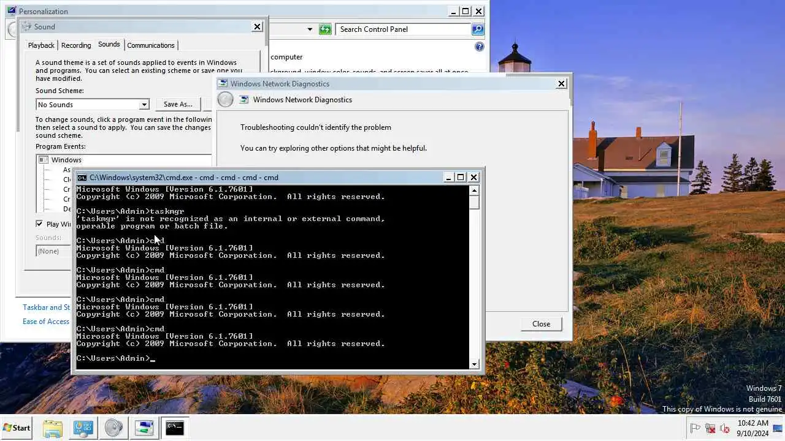
Task: Maximize the cmd.exe window
Action: pyautogui.click(x=461, y=178)
